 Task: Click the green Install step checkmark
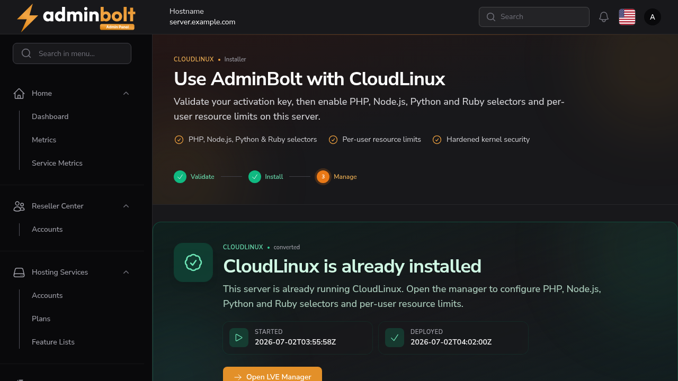pyautogui.click(x=255, y=177)
